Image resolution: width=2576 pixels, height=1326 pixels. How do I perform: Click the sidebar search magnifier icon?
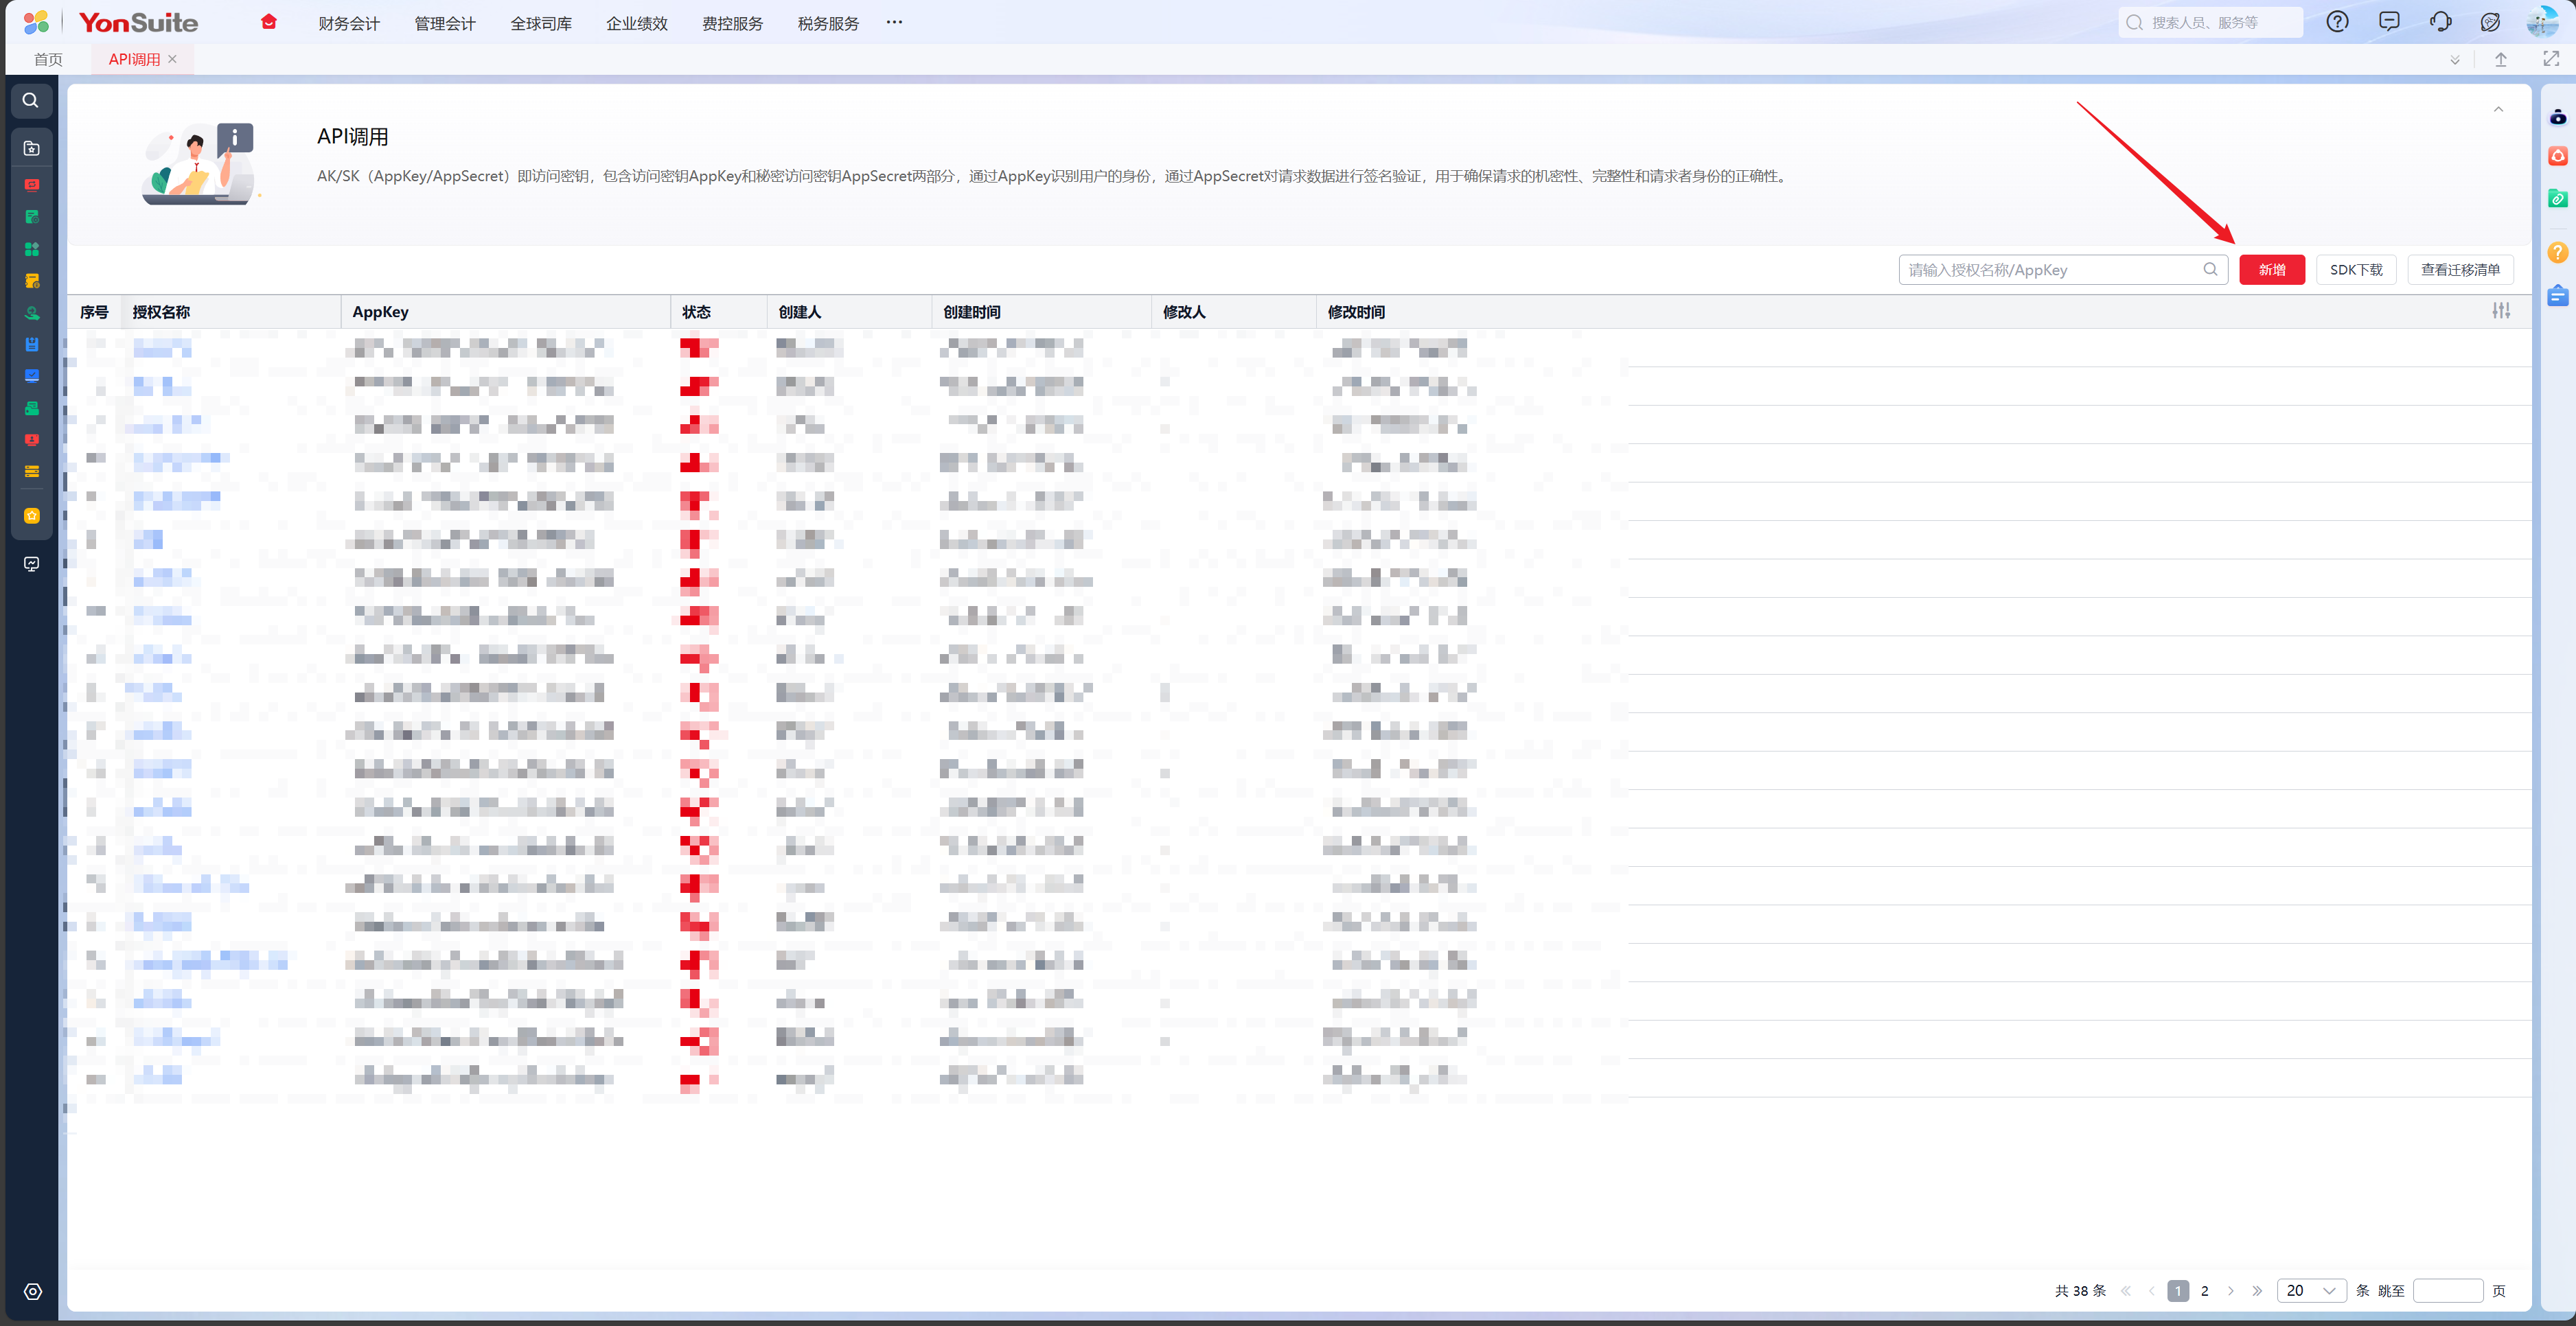pos(31,100)
